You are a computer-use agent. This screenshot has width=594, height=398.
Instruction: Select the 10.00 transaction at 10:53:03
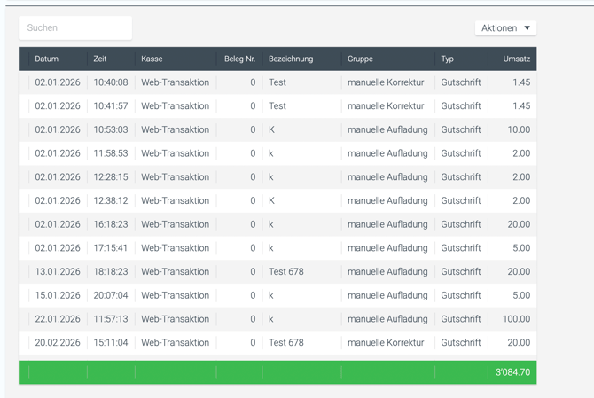click(277, 130)
